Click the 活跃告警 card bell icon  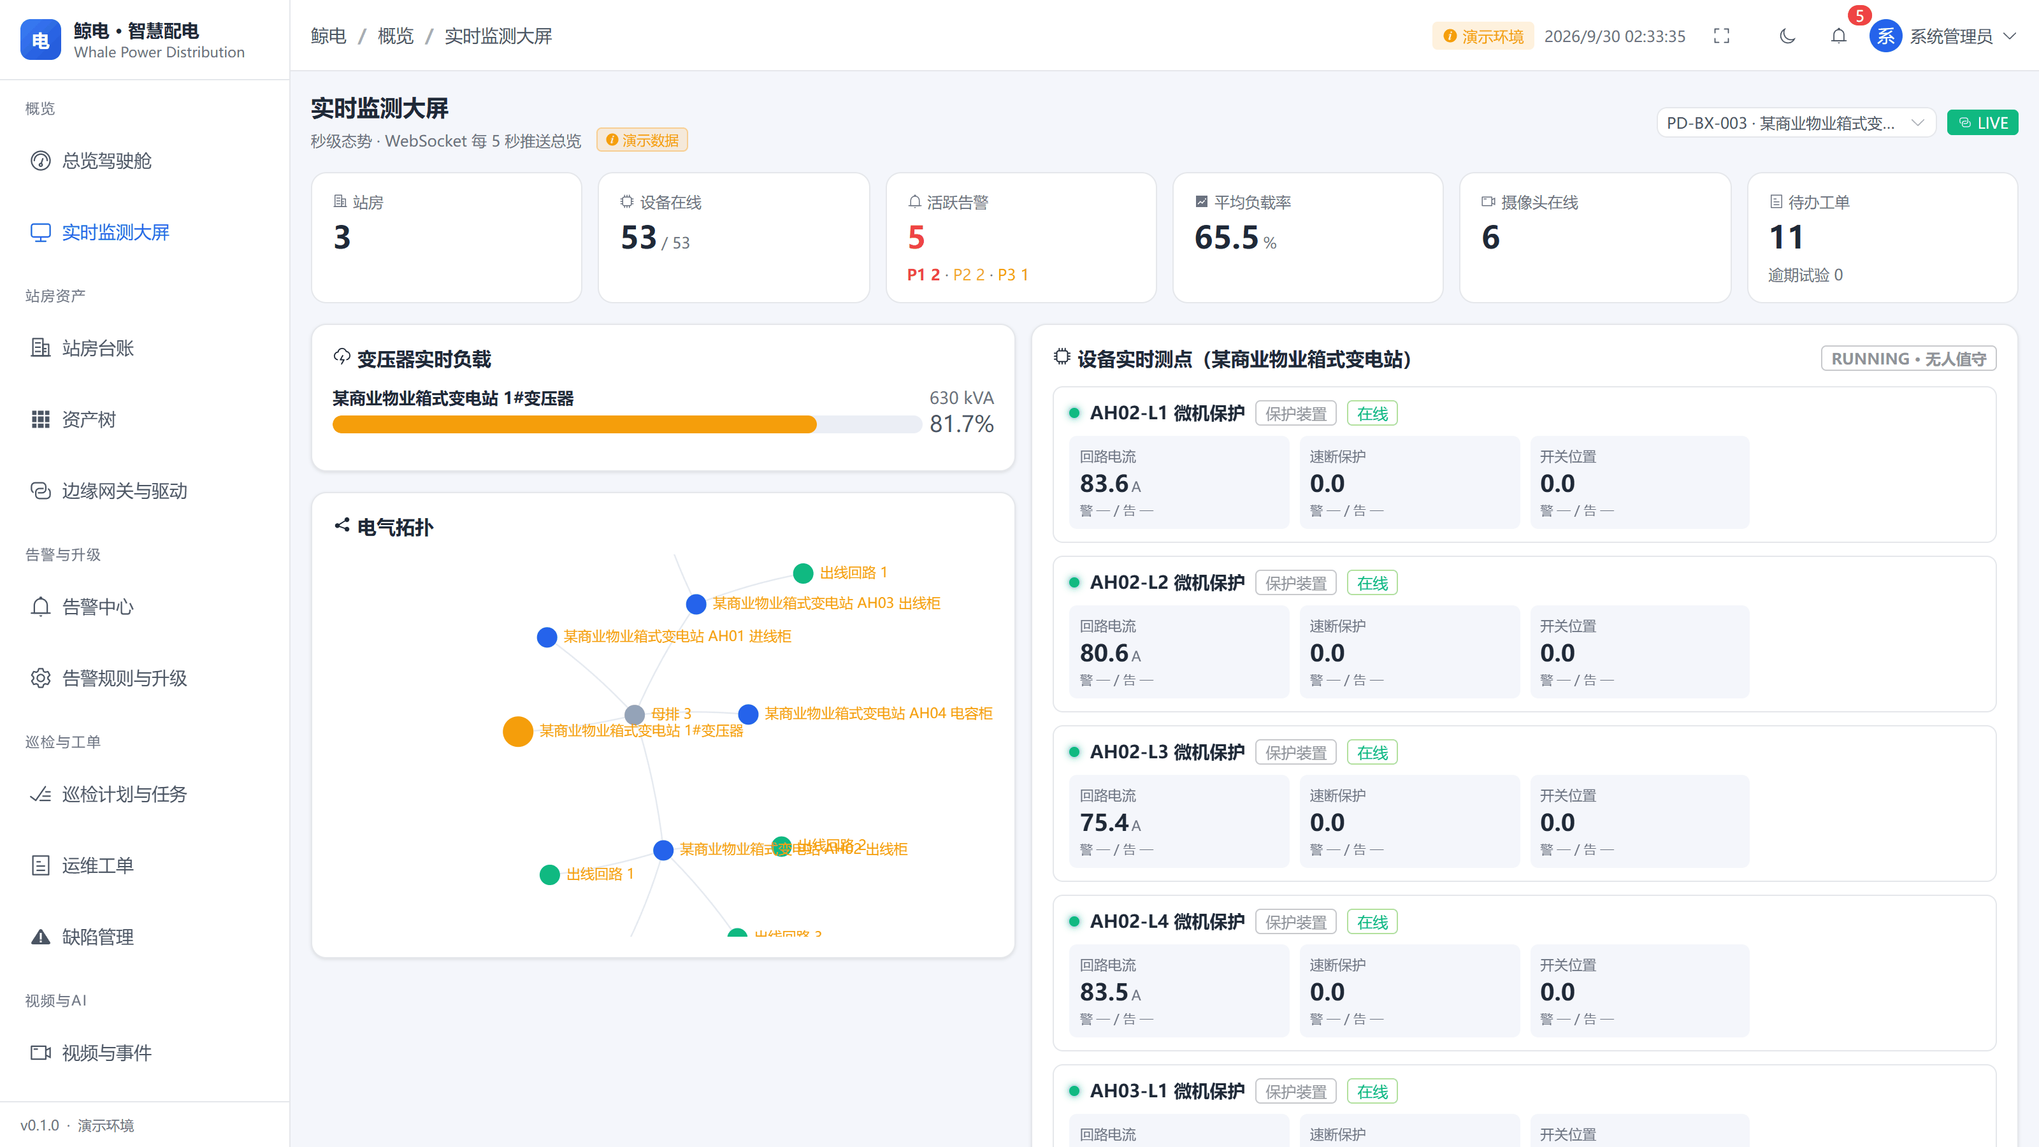click(x=915, y=202)
